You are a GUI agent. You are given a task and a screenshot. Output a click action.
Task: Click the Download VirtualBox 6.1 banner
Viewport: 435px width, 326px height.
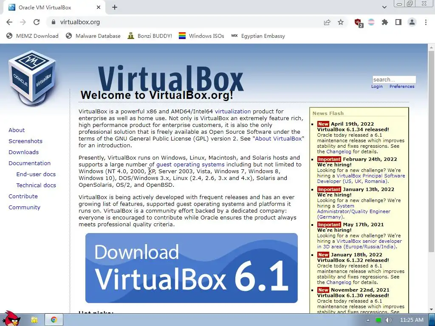pyautogui.click(x=192, y=268)
